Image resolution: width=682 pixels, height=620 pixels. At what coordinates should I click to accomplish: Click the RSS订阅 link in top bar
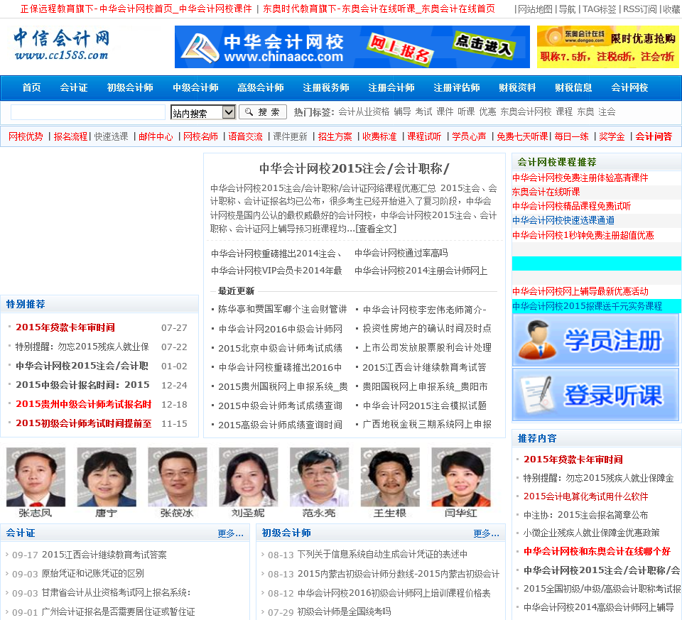pyautogui.click(x=640, y=9)
